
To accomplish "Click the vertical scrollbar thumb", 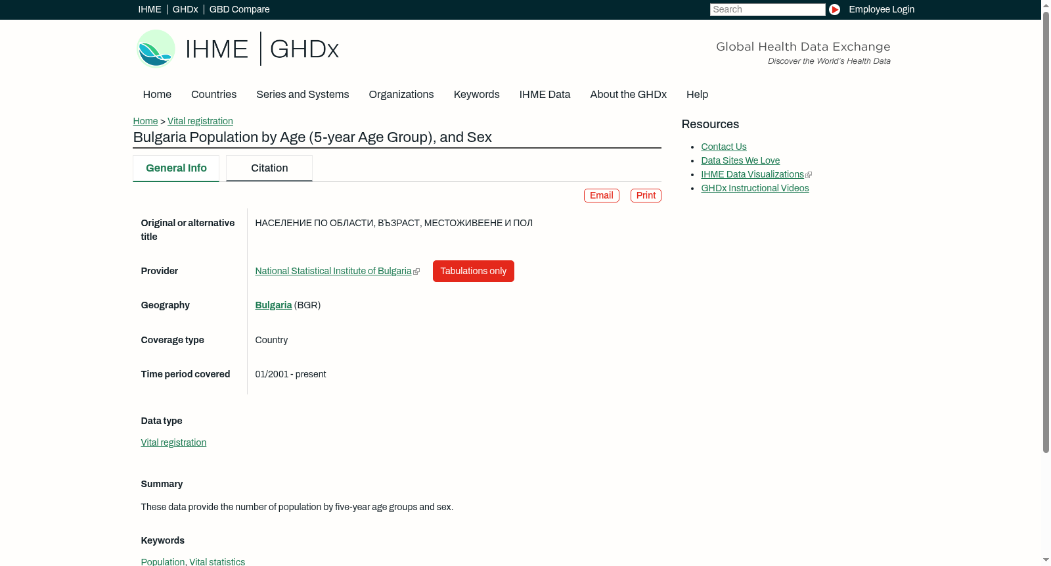I will (1046, 232).
